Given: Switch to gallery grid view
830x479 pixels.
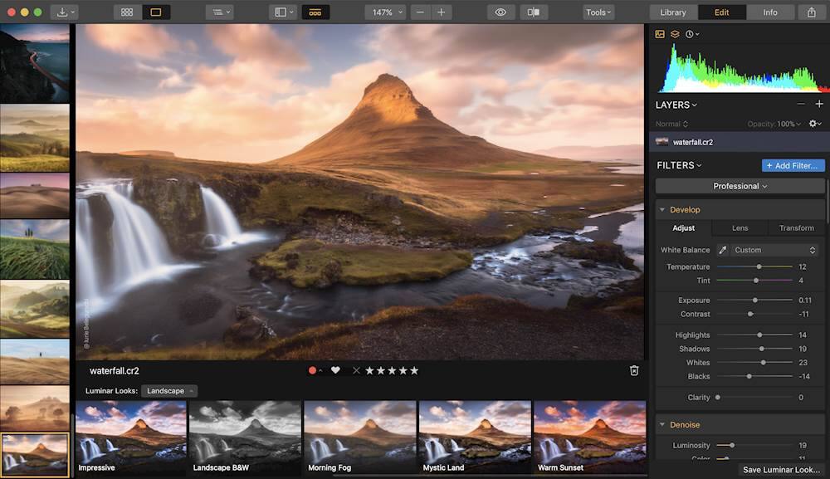Looking at the screenshot, I should click(127, 12).
